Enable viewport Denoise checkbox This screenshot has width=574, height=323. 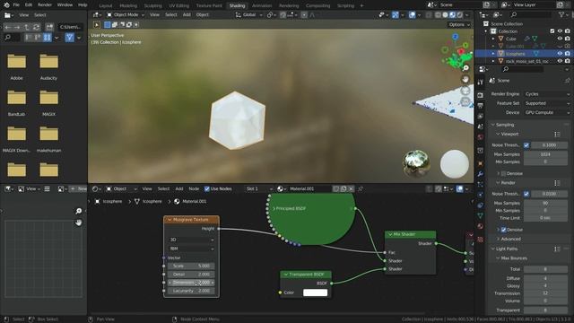503,173
